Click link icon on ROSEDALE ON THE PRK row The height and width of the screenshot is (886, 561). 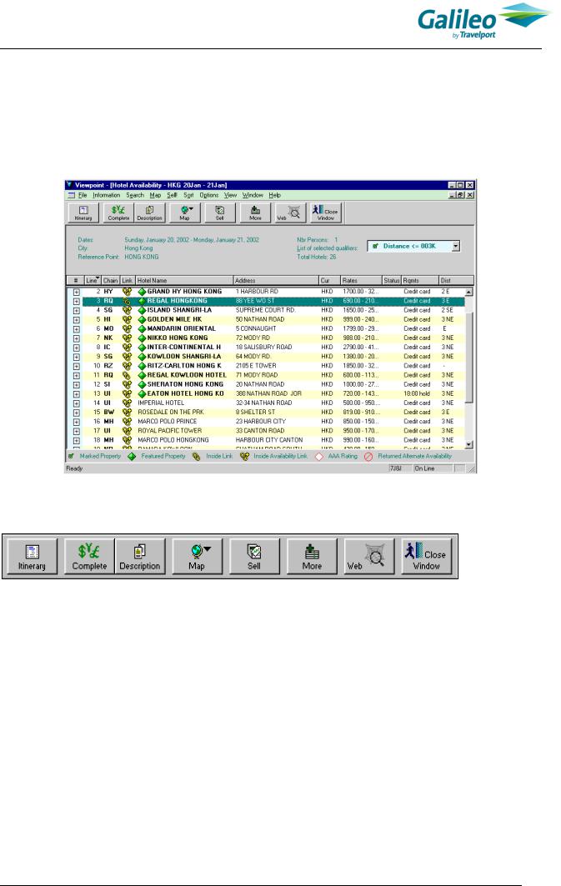127,413
